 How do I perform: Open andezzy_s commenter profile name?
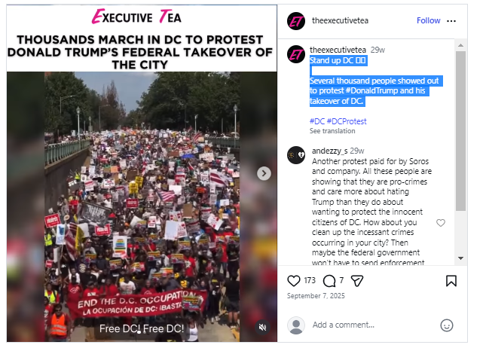click(x=329, y=151)
